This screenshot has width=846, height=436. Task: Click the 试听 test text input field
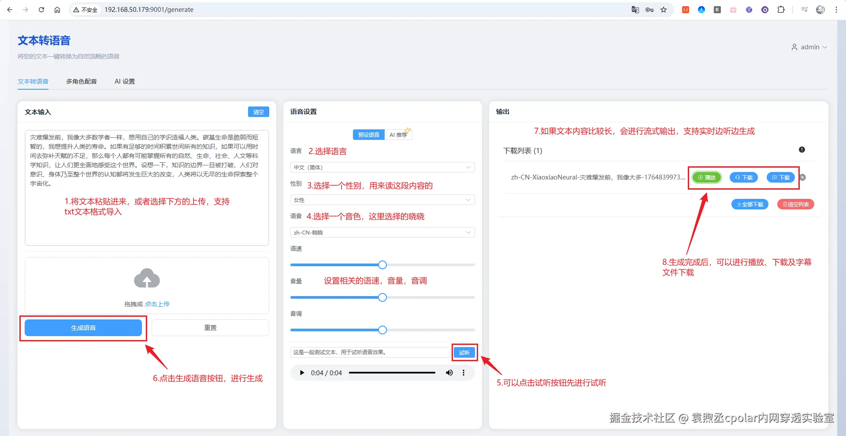tap(370, 352)
